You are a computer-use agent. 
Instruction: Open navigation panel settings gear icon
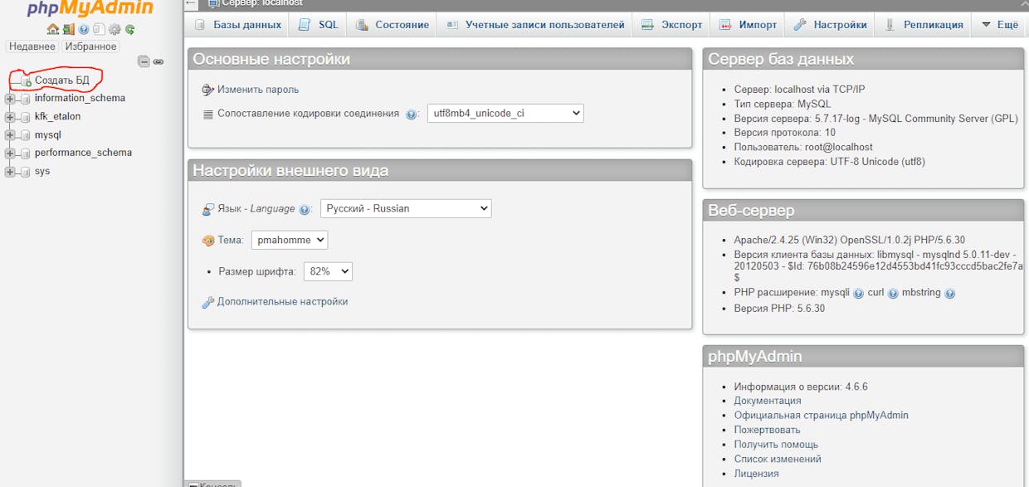115,29
